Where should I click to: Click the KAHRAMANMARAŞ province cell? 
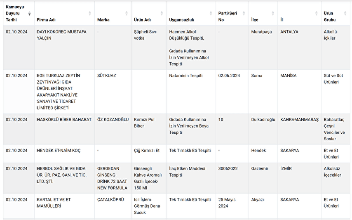300,119
